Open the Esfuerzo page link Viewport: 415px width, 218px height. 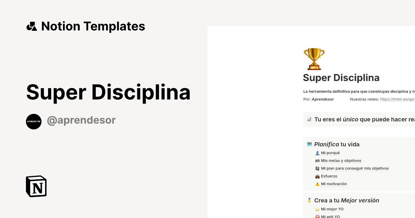coord(329,176)
